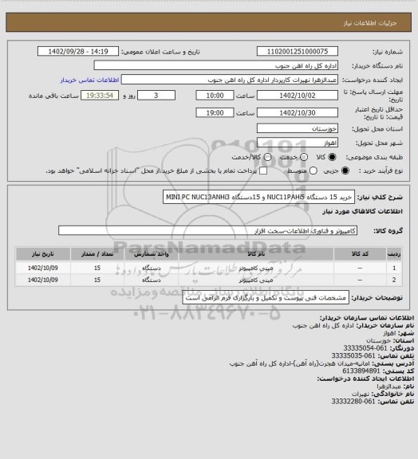This screenshot has width=418, height=459.
Task: Click the validity time field 19:00
Action: (215, 112)
